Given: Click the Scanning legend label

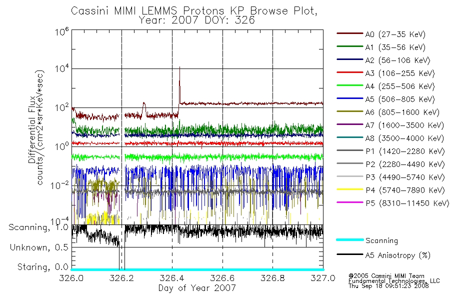Looking at the screenshot, I should (381, 241).
